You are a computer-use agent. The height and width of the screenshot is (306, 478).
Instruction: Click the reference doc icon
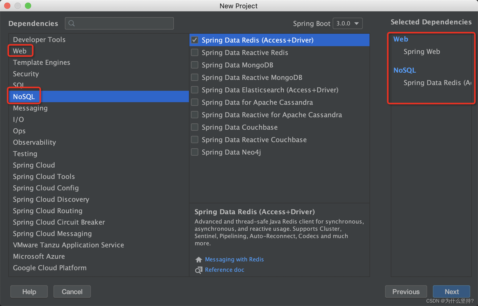point(199,270)
